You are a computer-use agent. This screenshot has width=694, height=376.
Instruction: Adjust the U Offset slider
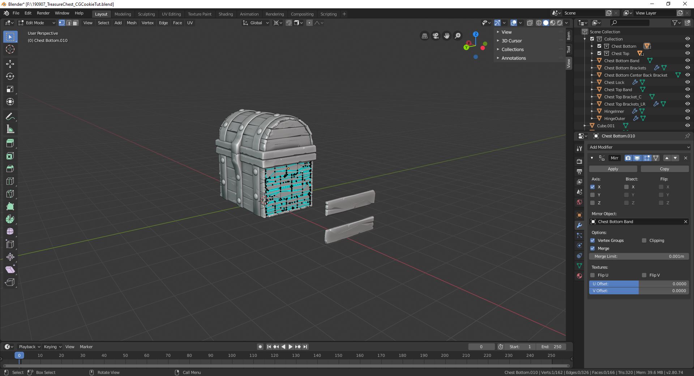click(639, 284)
